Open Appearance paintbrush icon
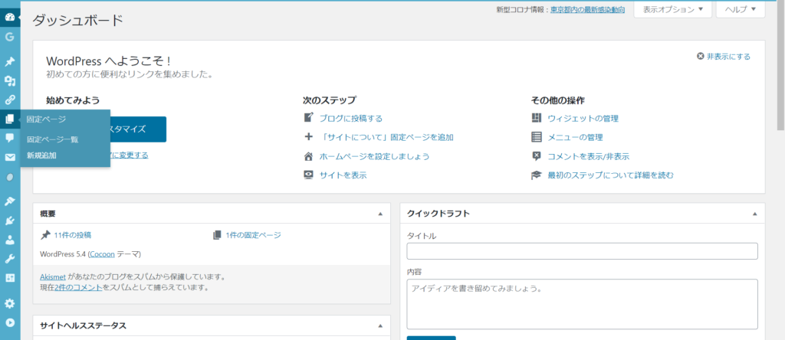Viewport: 785px width, 340px height. (9, 201)
